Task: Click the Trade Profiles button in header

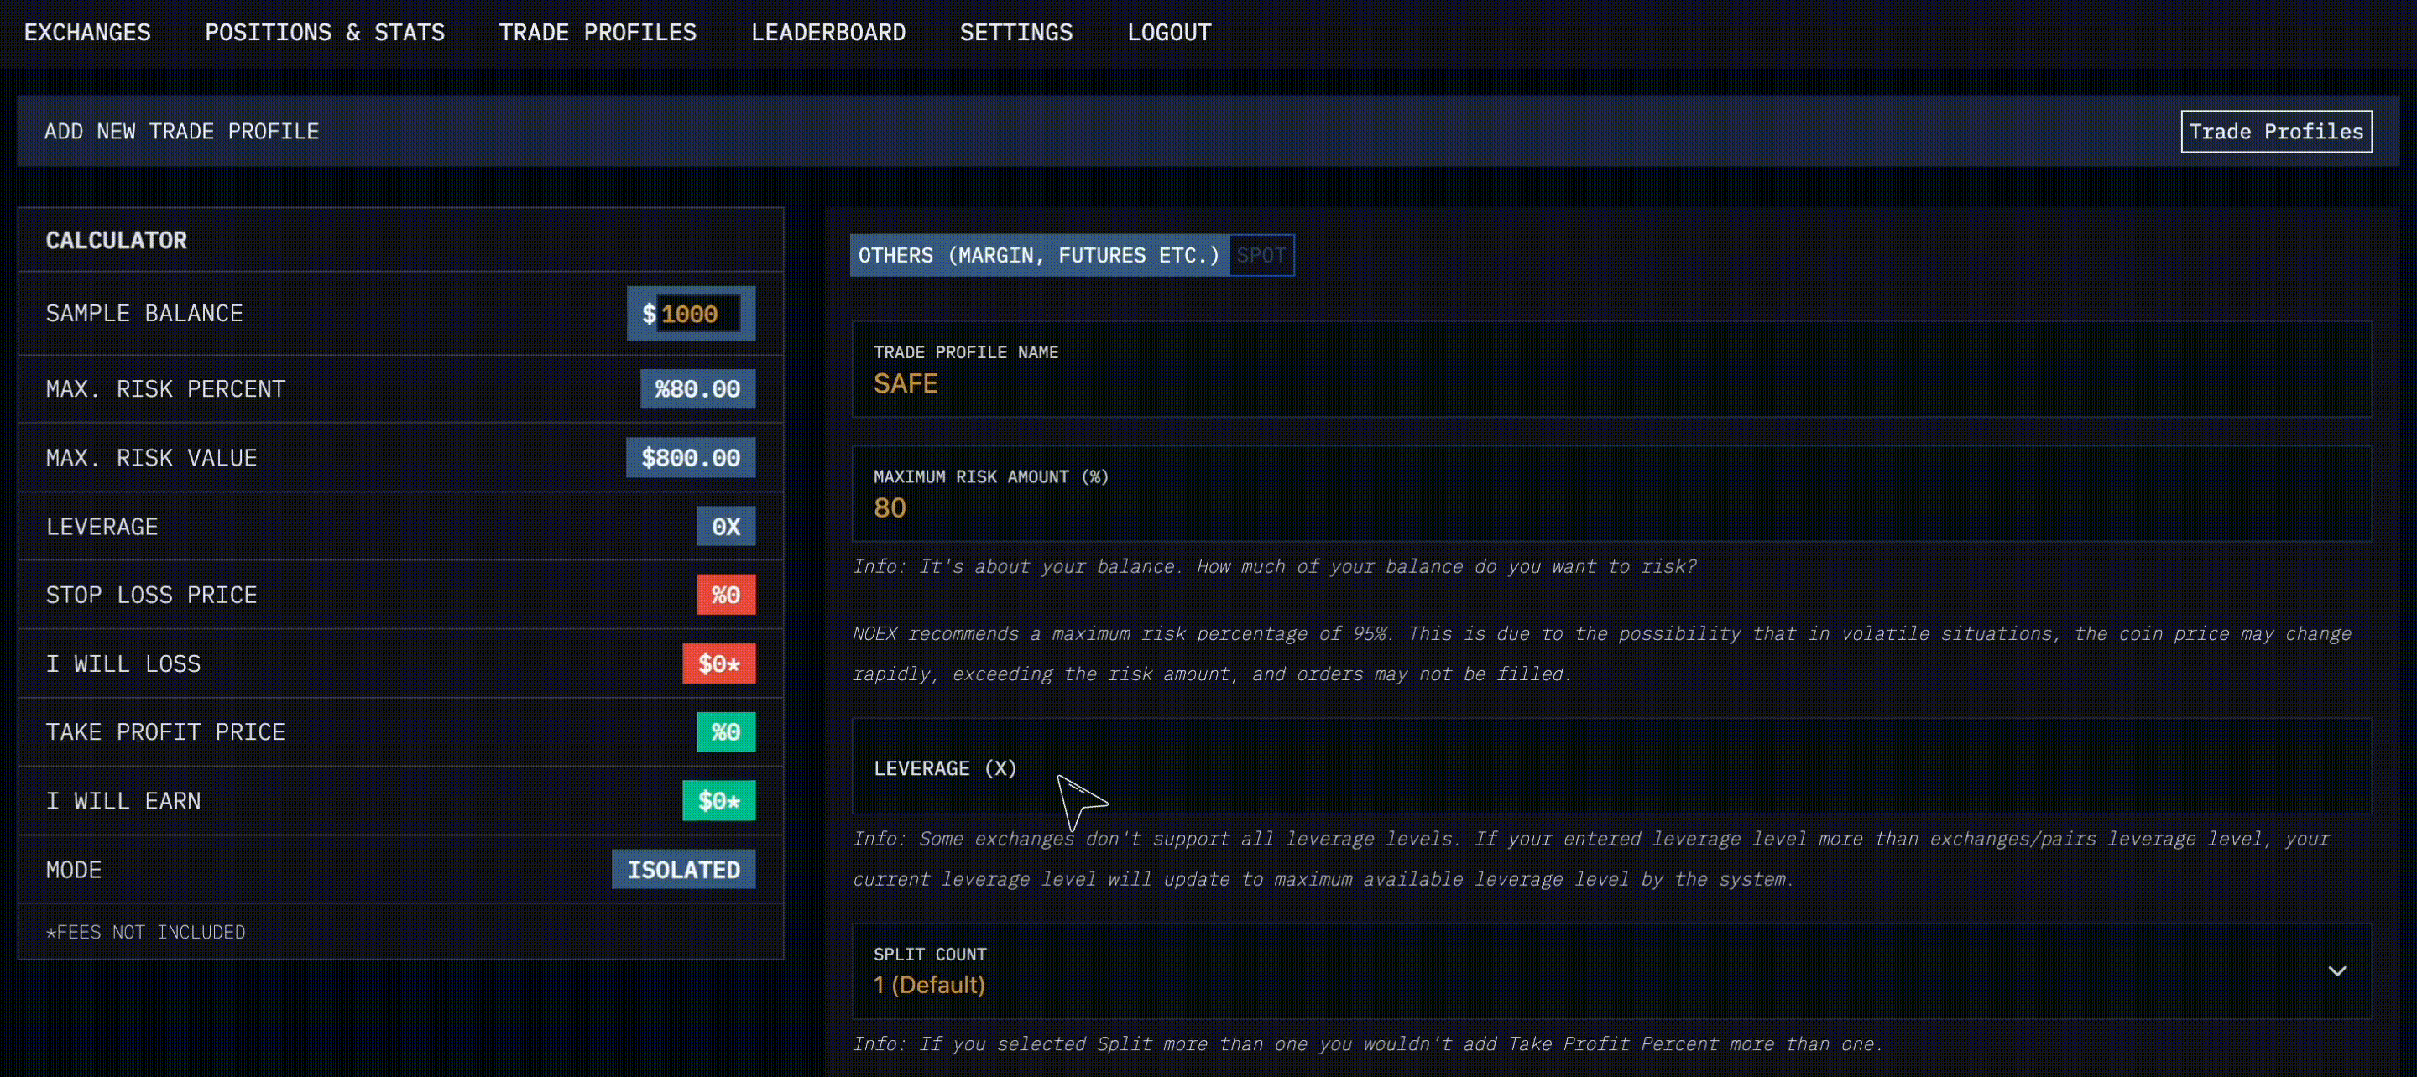Action: (2276, 132)
